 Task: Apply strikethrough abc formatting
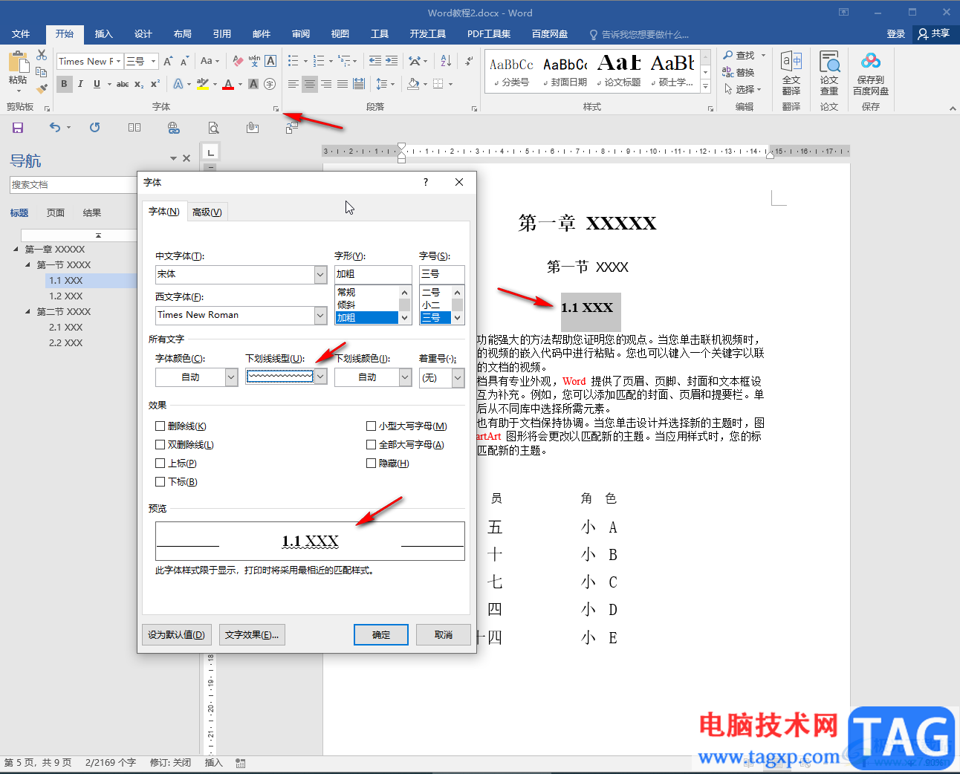[x=123, y=84]
